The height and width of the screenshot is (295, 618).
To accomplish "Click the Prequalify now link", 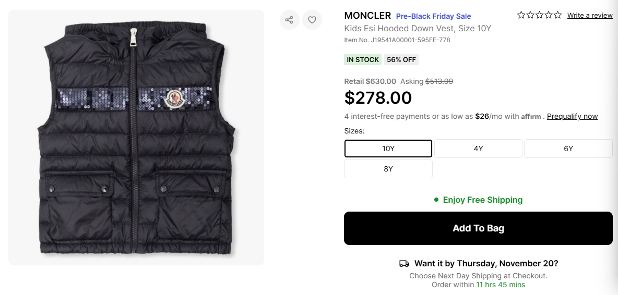I will tap(572, 116).
